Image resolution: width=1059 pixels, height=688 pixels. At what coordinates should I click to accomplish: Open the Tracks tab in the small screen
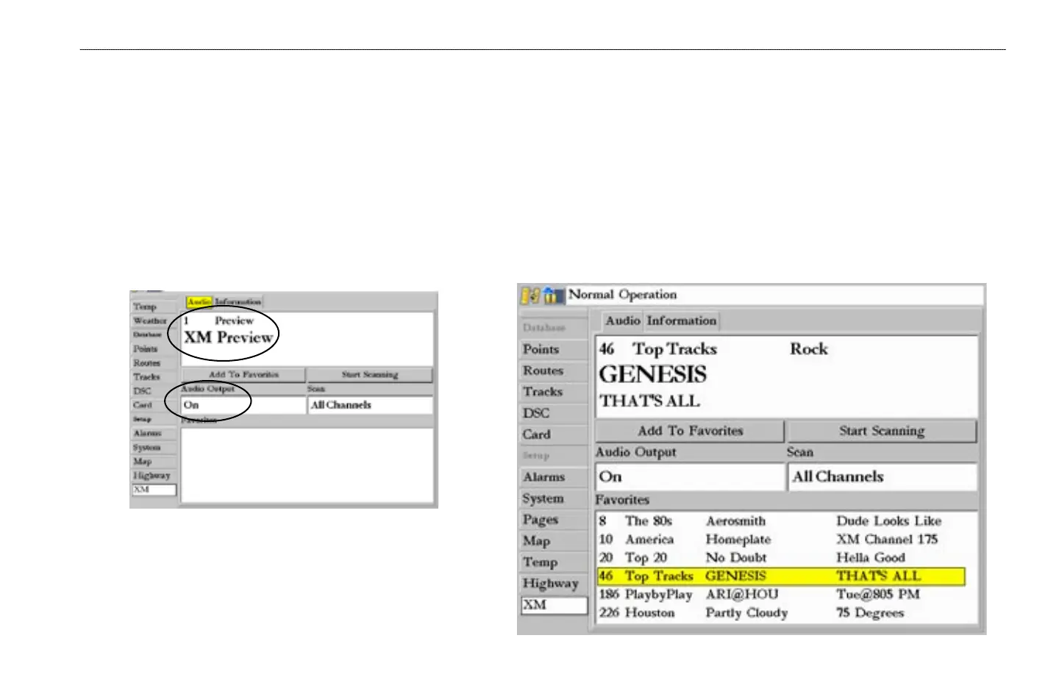click(154, 377)
